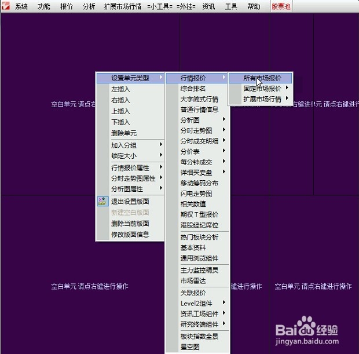This screenshot has height=354, width=359.
Task: Choose 港股经纪席位 unit type
Action: click(197, 225)
